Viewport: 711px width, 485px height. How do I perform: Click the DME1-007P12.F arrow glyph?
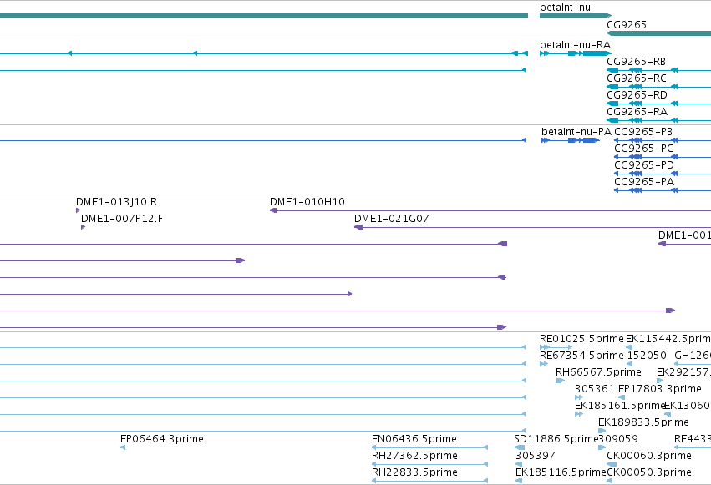pyautogui.click(x=83, y=227)
